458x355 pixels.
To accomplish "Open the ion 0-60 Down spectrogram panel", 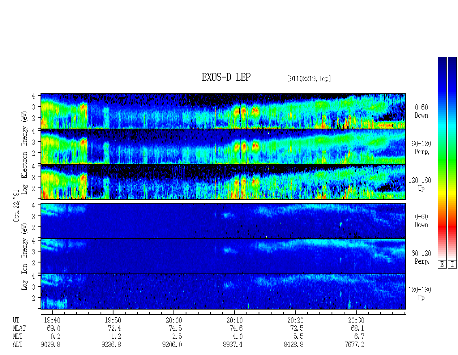I will [x=223, y=220].
